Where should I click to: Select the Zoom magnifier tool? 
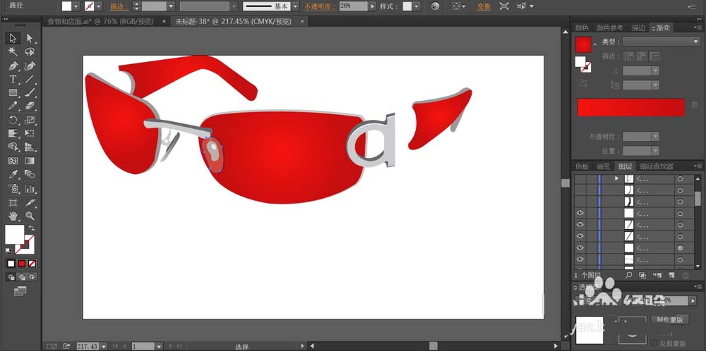[x=30, y=216]
